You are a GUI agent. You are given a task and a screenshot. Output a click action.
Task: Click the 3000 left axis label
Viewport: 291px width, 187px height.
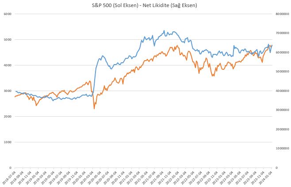[8, 91]
